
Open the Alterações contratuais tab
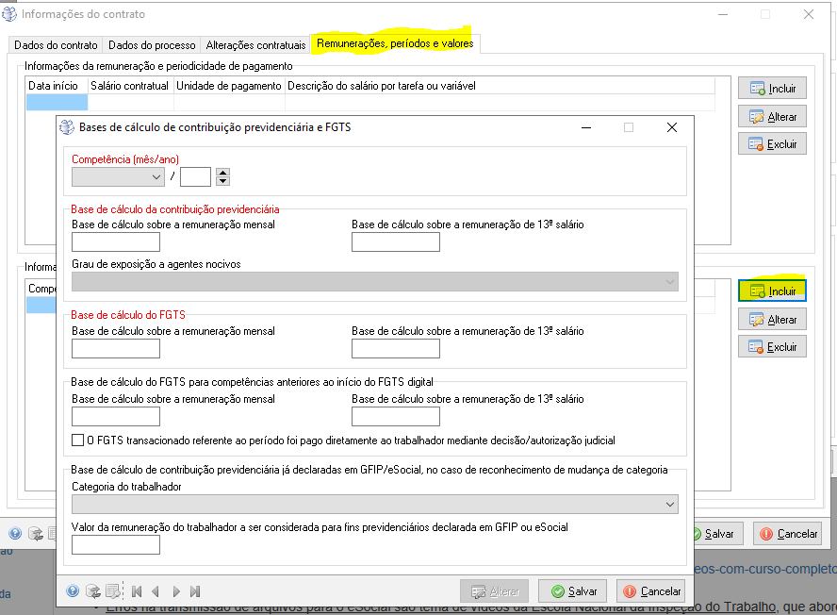click(255, 44)
